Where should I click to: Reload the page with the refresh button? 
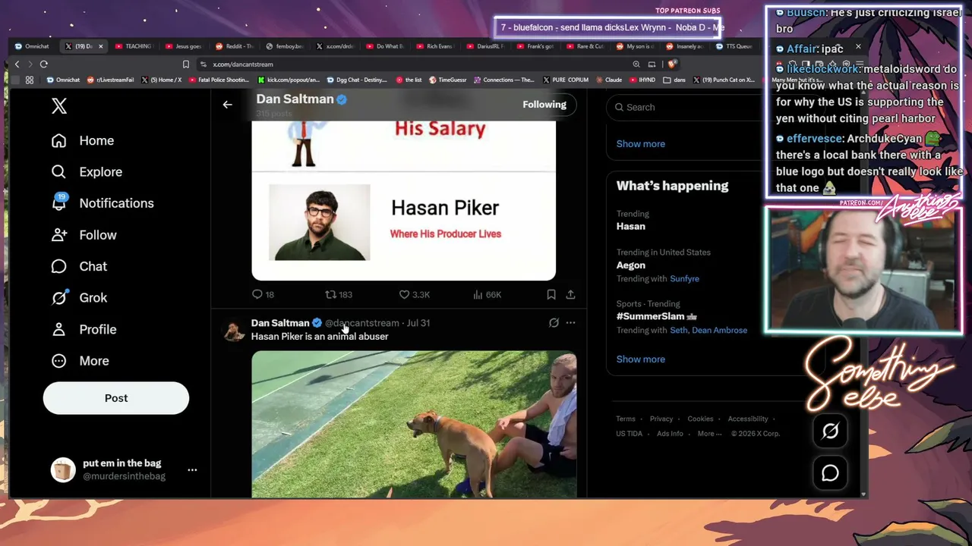44,64
